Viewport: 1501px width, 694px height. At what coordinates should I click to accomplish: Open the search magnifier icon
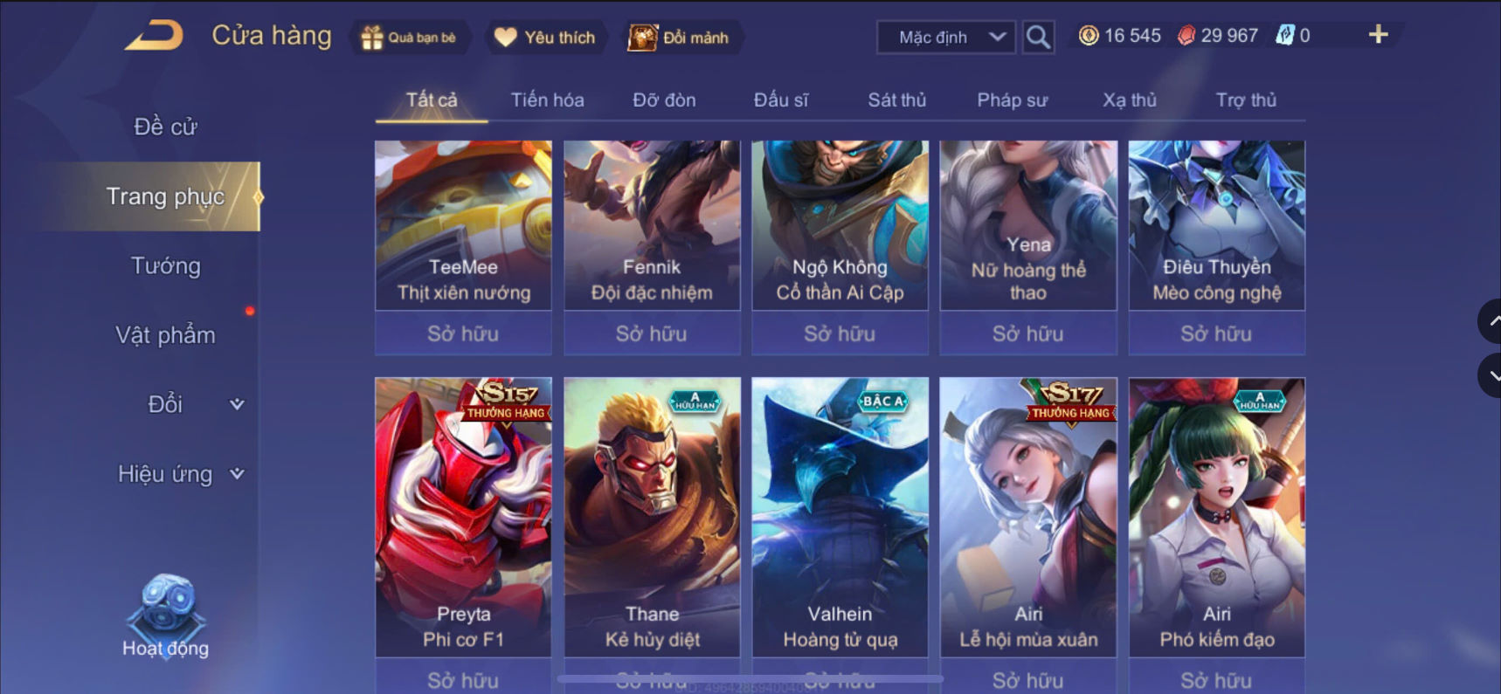pyautogui.click(x=1038, y=37)
